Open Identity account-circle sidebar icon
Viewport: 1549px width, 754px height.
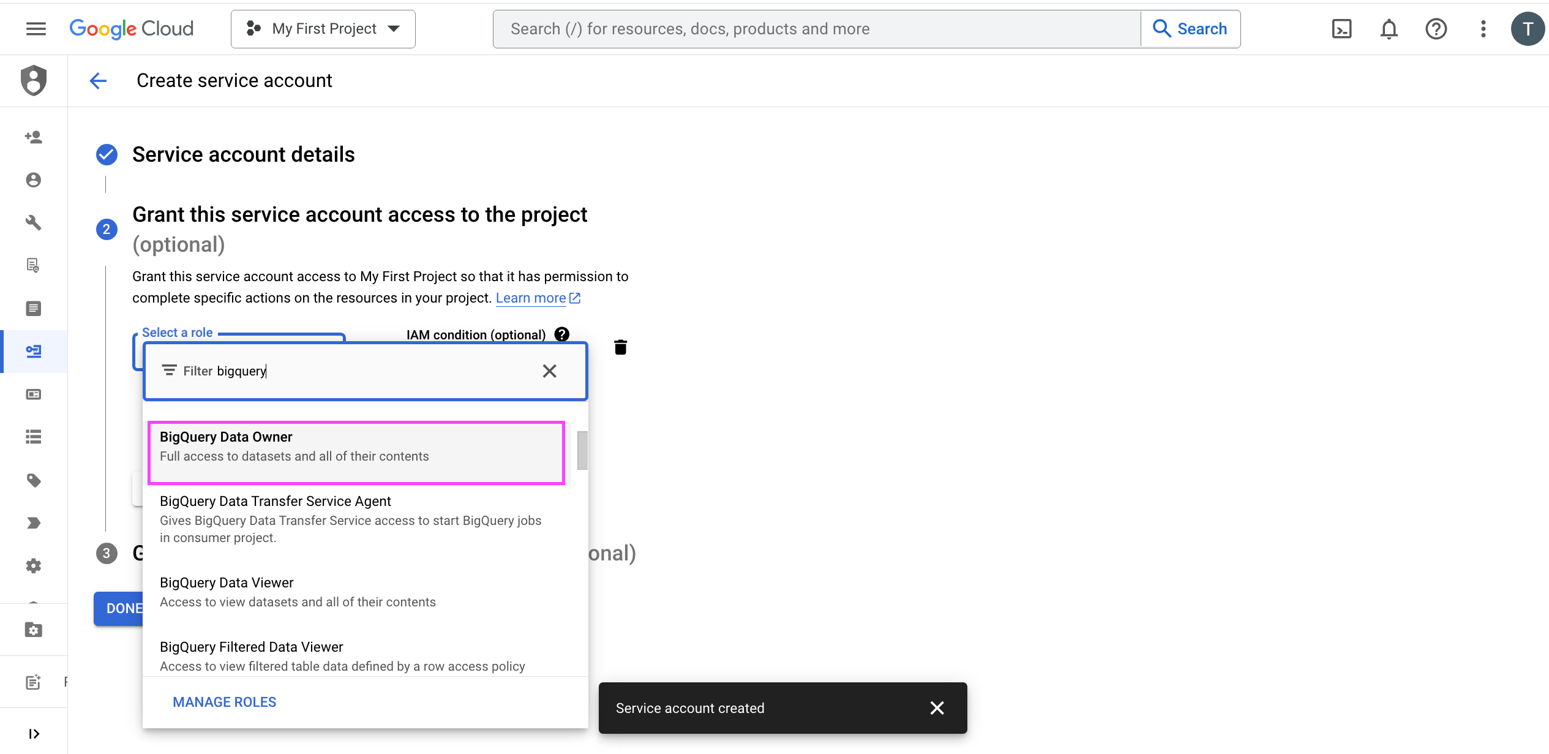pyautogui.click(x=34, y=180)
